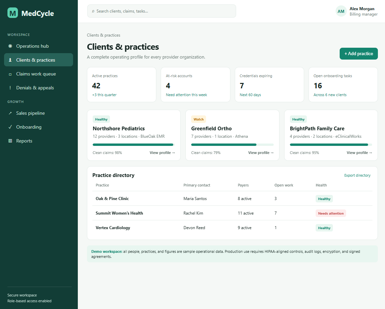Click Healthy badge in Oak & Pine row
The width and height of the screenshot is (385, 309).
pyautogui.click(x=324, y=199)
